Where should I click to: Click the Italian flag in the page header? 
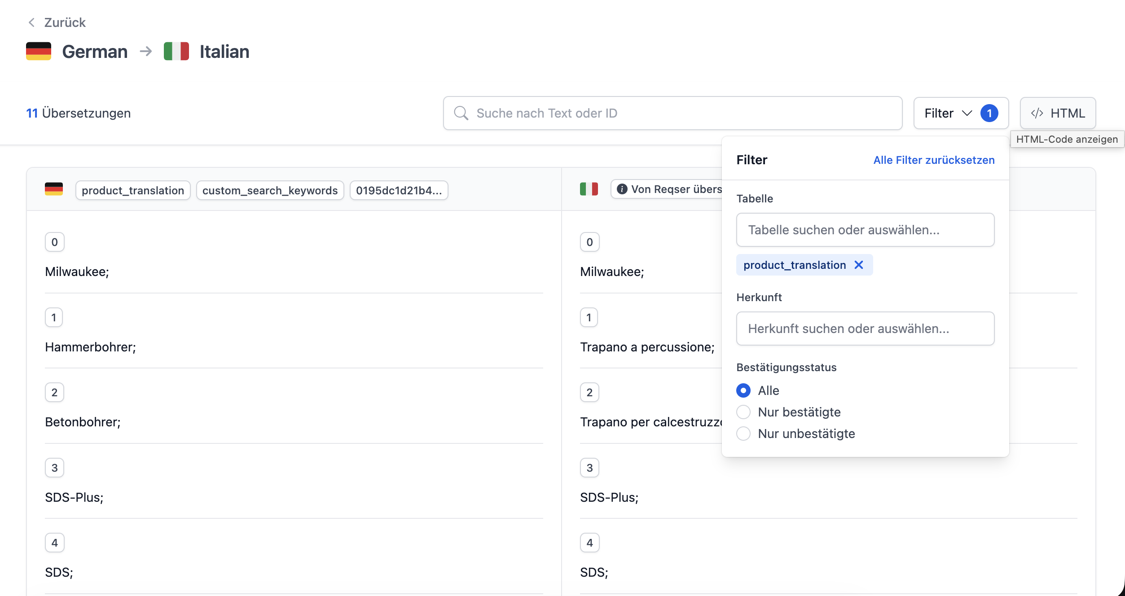coord(176,52)
